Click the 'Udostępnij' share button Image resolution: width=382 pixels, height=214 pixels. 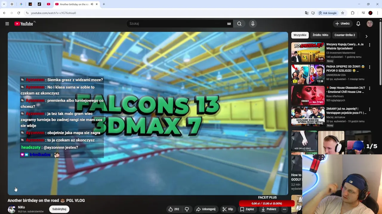click(x=206, y=209)
